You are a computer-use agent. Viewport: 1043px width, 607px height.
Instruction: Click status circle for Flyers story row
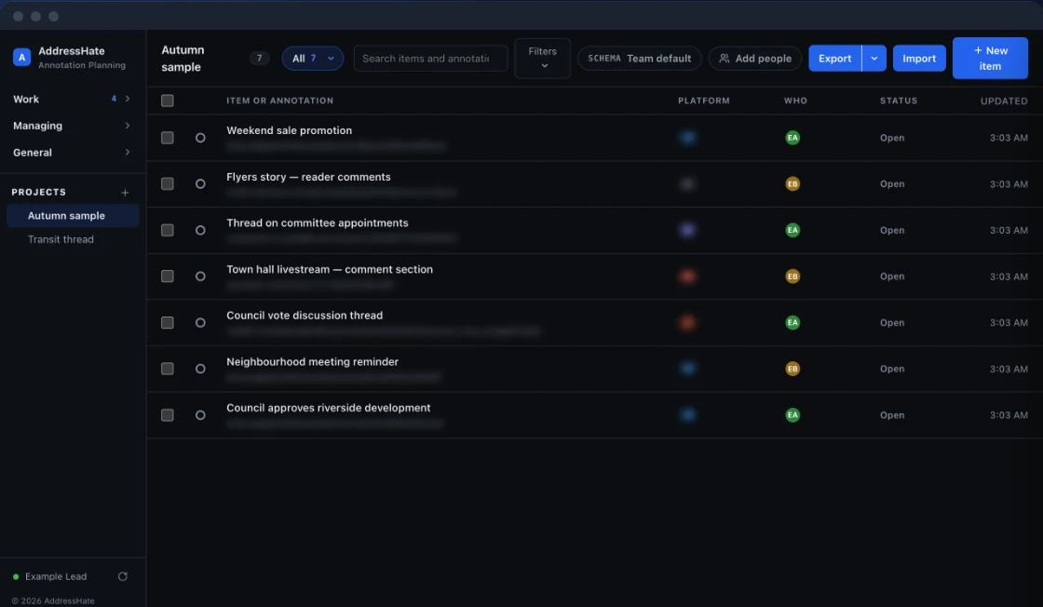(200, 184)
